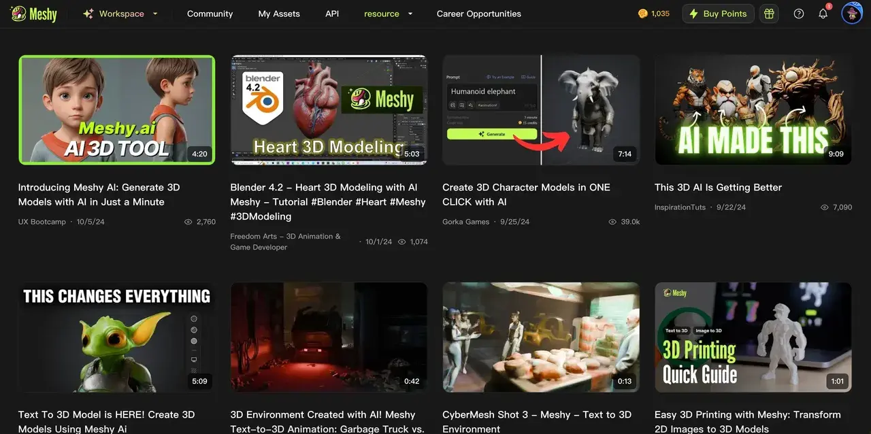
Task: Click the lightning bolt inside Buy Points
Action: coord(693,13)
